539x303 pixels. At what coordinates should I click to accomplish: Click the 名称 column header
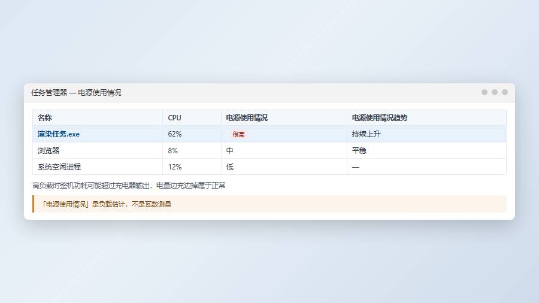[x=97, y=118]
